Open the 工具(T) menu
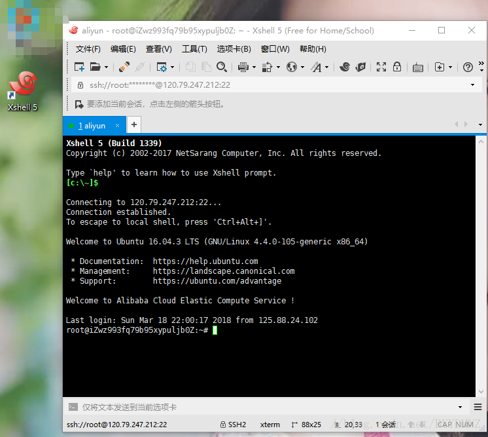Image resolution: width=488 pixels, height=437 pixels. click(194, 49)
